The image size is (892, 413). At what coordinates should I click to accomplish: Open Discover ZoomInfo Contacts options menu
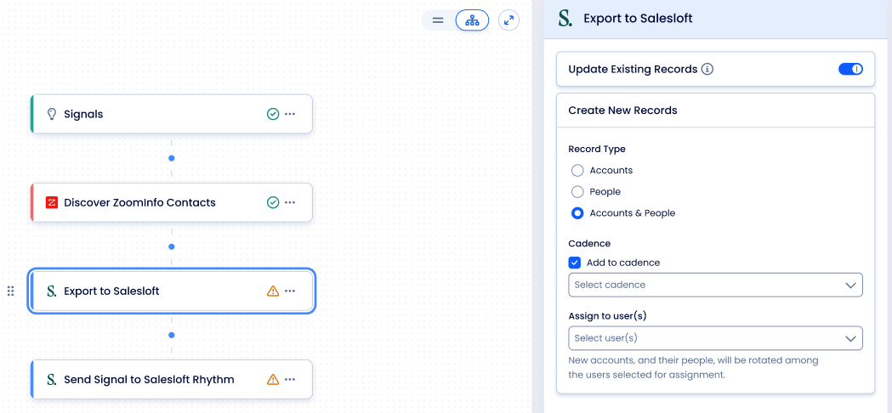[x=290, y=202]
